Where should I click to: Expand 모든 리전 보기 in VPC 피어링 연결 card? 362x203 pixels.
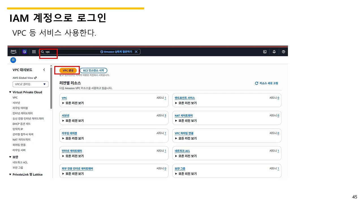[x=186, y=138]
